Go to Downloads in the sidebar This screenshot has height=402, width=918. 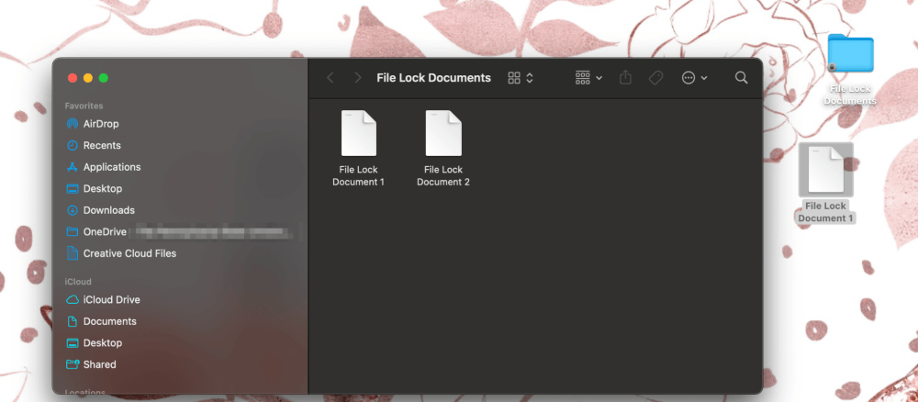tap(108, 210)
